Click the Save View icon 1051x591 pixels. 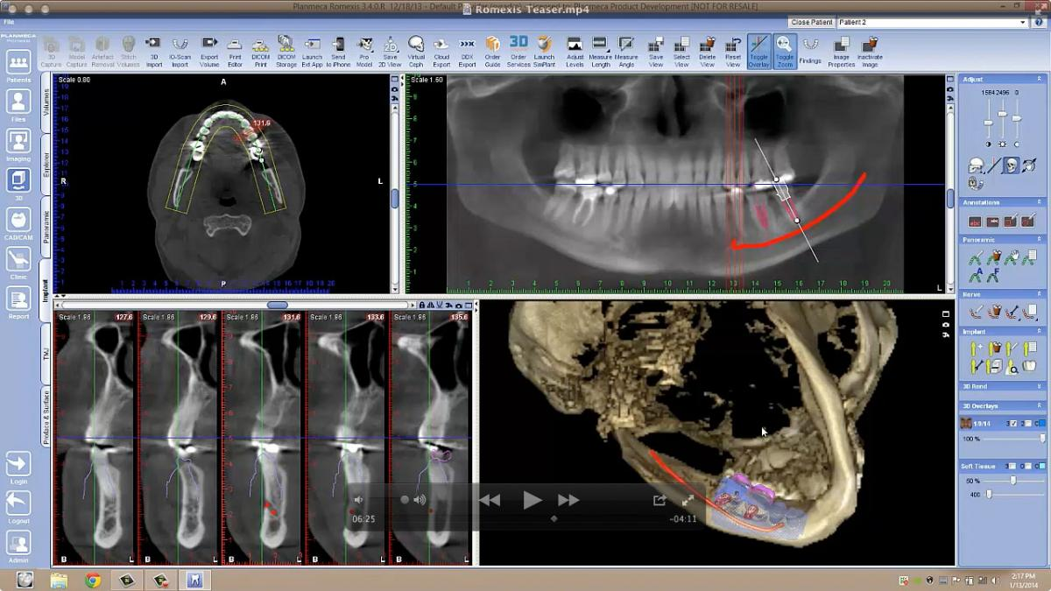pos(656,52)
